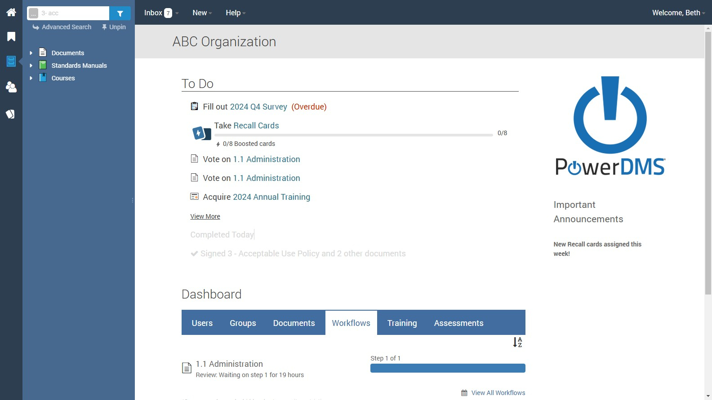The image size is (712, 400).
Task: Open the Inbox dropdown menu
Action: [x=161, y=13]
